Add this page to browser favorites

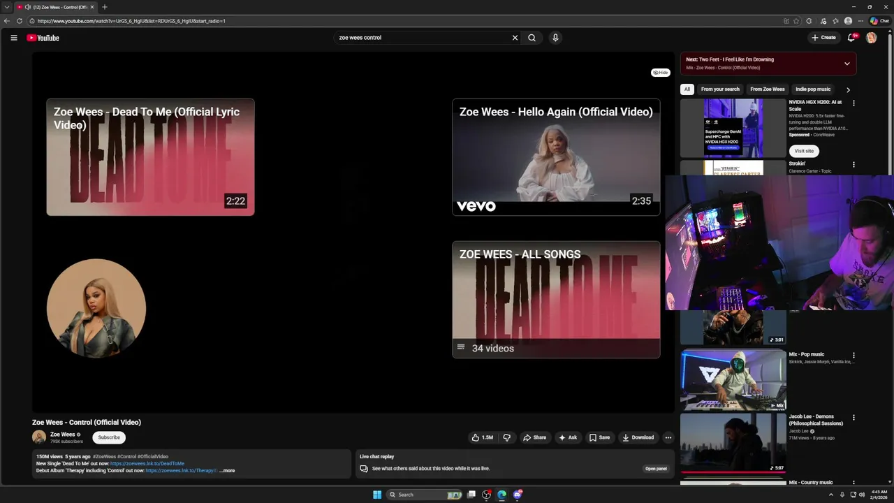coord(796,21)
